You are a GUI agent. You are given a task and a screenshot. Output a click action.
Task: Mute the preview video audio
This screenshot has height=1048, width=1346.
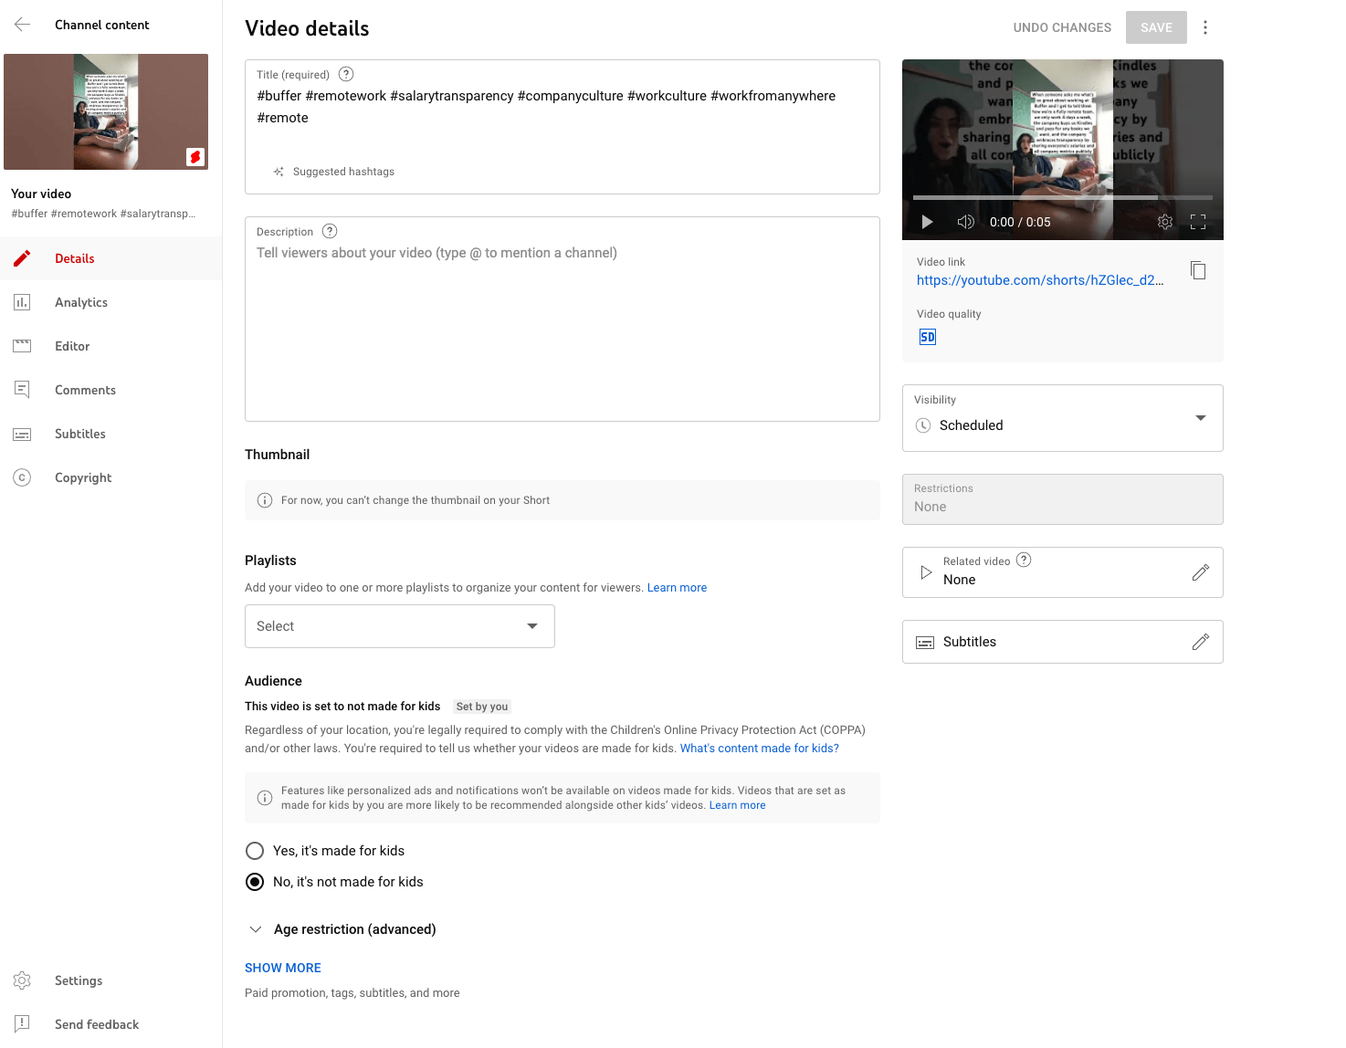click(x=965, y=221)
